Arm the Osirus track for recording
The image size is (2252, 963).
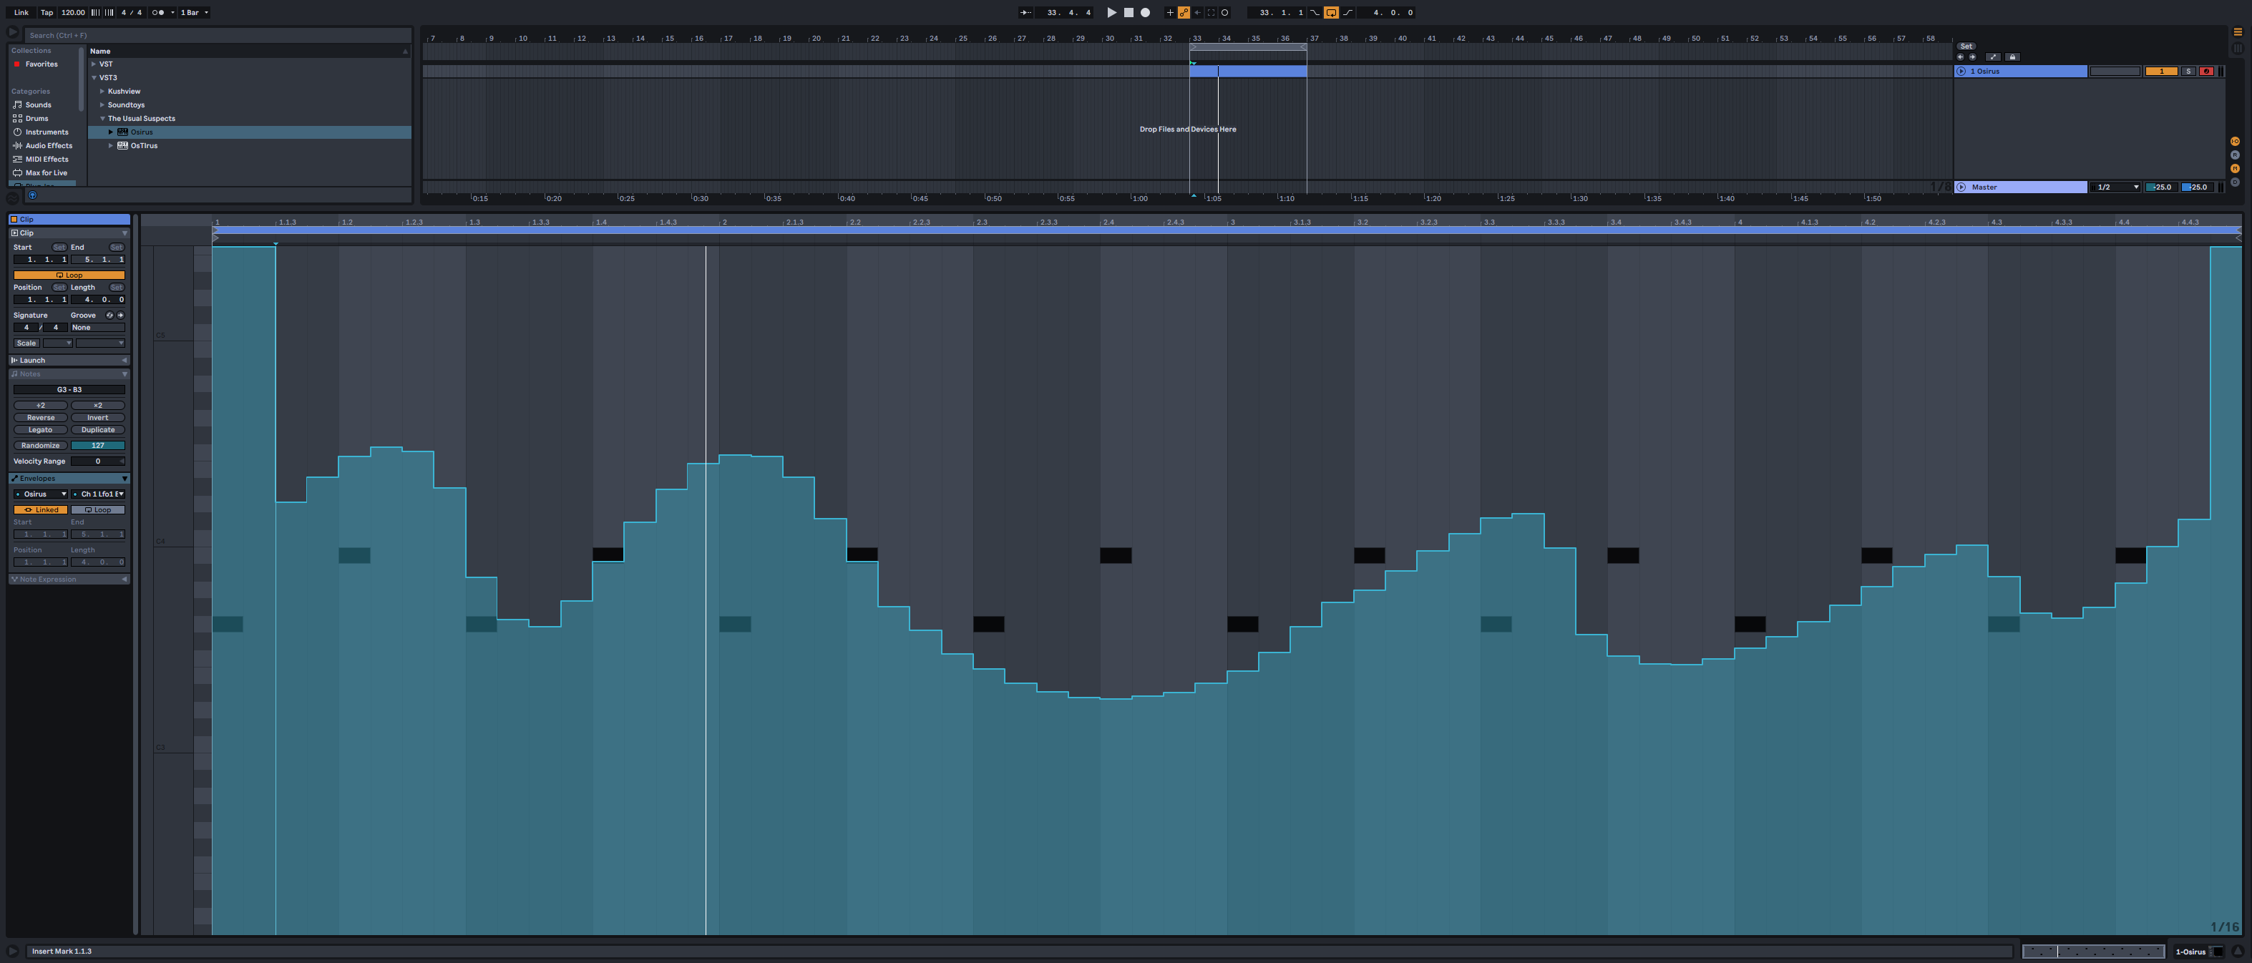tap(2205, 72)
